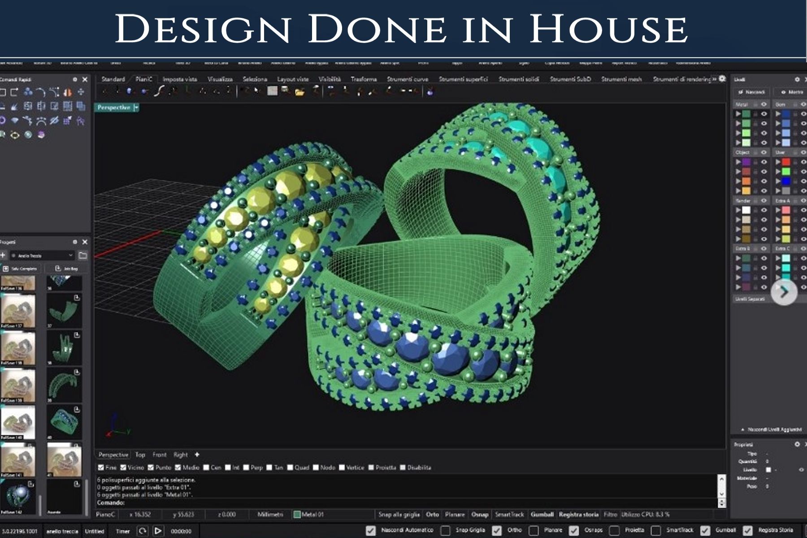
Task: Click the Timer reset circular arrow icon
Action: pyautogui.click(x=143, y=531)
